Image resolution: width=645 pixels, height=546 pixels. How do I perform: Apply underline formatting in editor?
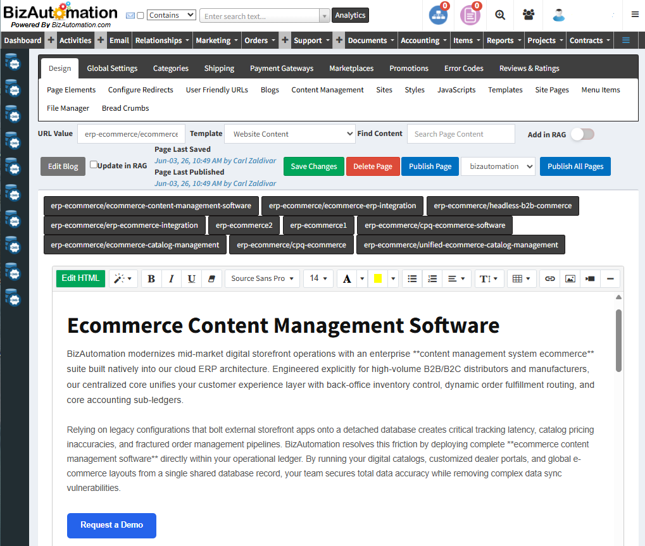click(191, 279)
